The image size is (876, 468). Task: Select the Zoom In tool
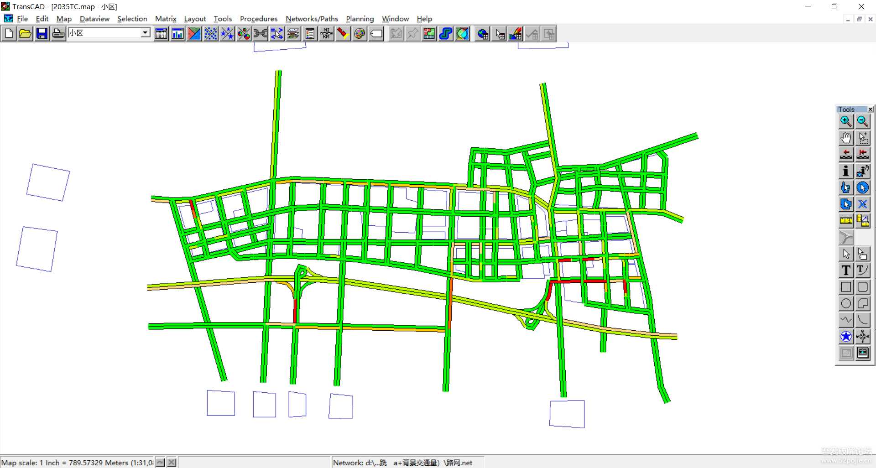[845, 121]
